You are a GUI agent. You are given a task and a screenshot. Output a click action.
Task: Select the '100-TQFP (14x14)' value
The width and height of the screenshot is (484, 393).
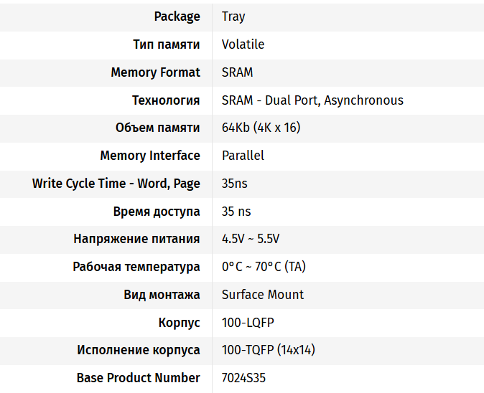[268, 351]
